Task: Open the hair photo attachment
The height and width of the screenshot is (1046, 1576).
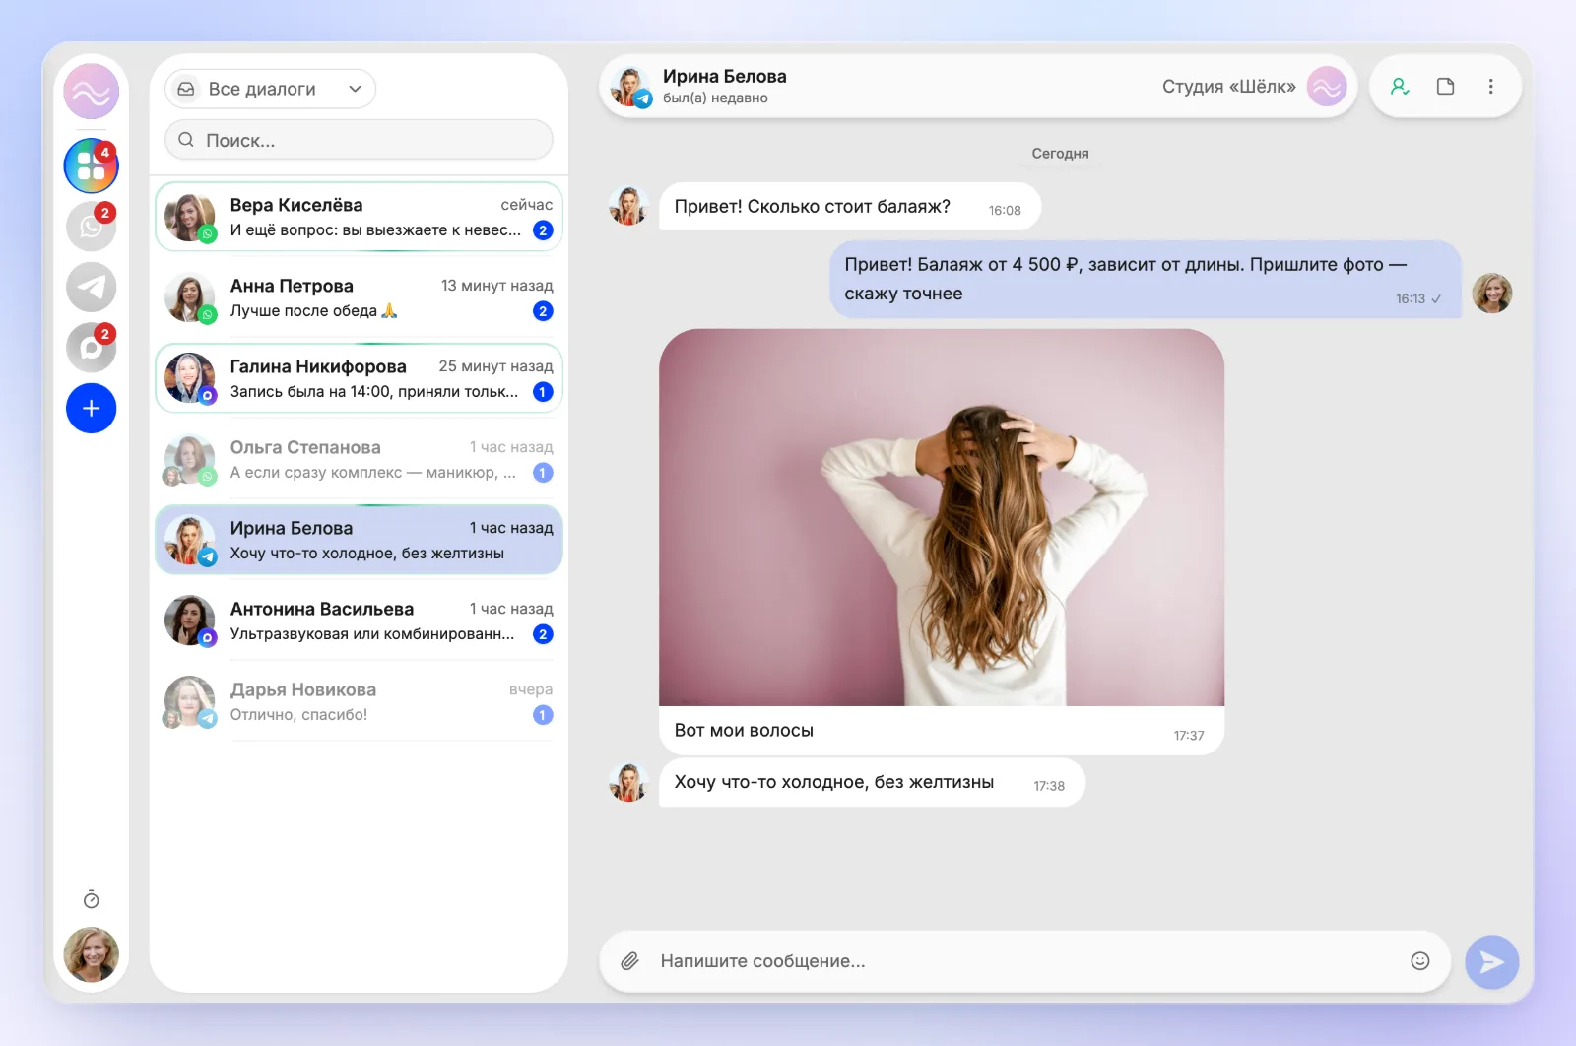Action: point(942,517)
